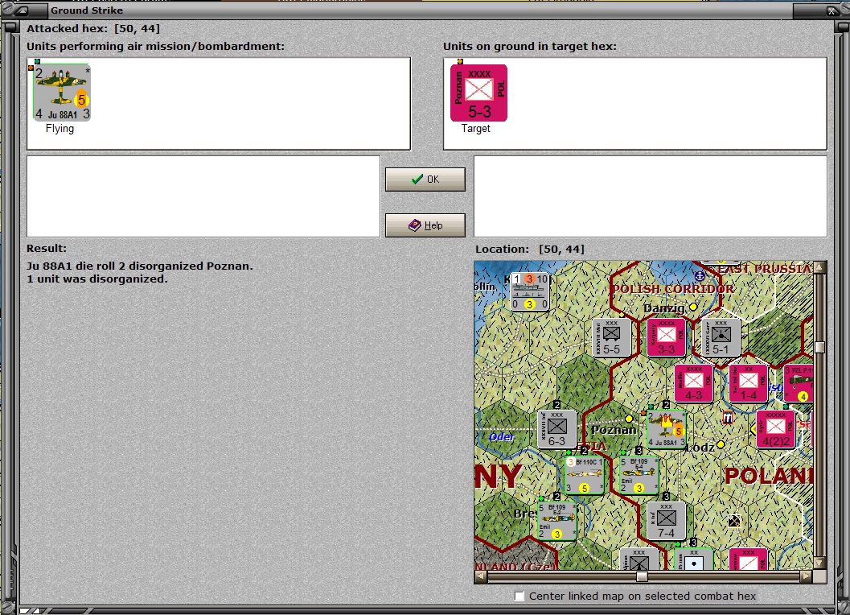Click the Danzig city dot on map
Viewport: 850px width, 615px height.
[x=693, y=307]
